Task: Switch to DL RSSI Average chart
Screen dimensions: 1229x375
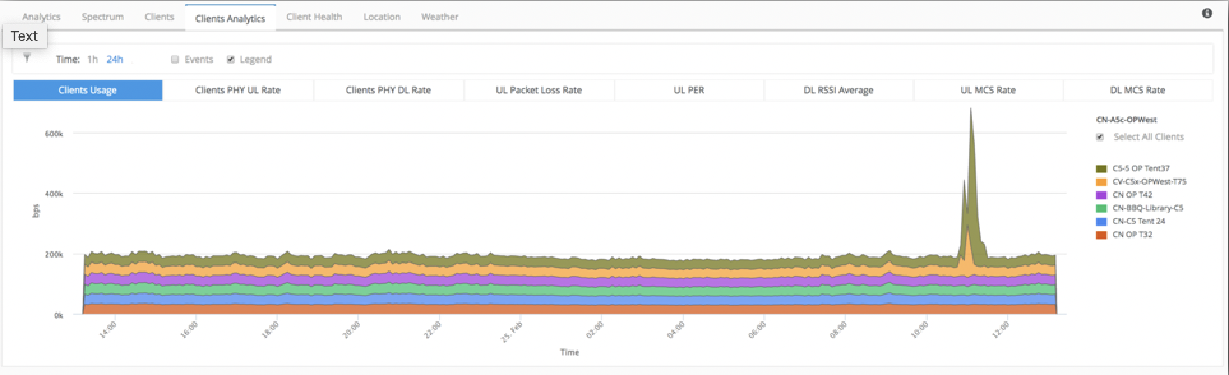Action: click(838, 91)
